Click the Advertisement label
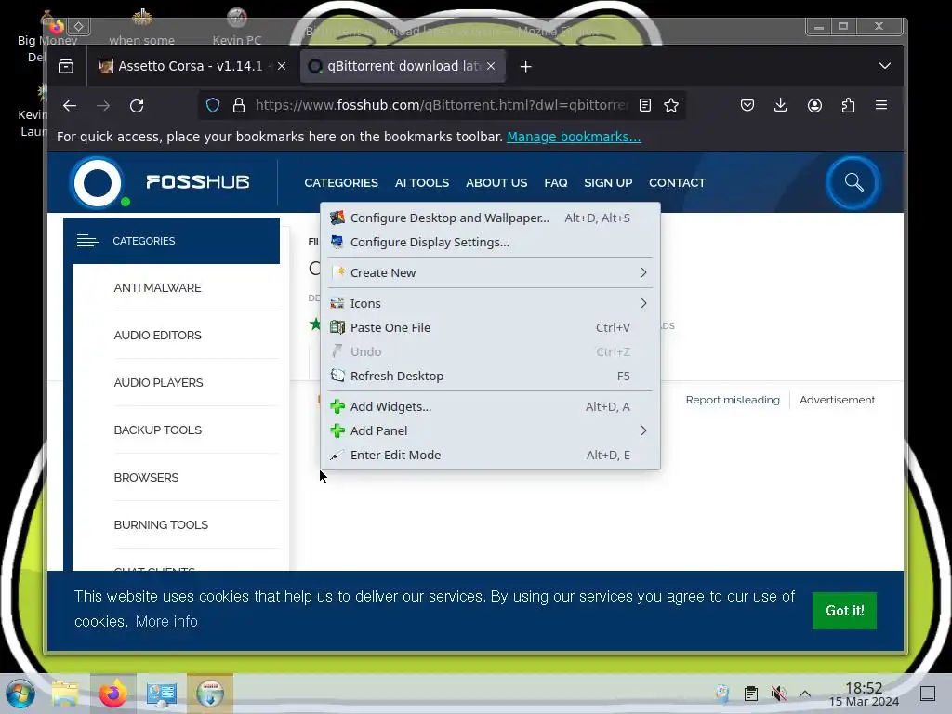The height and width of the screenshot is (714, 952). tap(838, 400)
